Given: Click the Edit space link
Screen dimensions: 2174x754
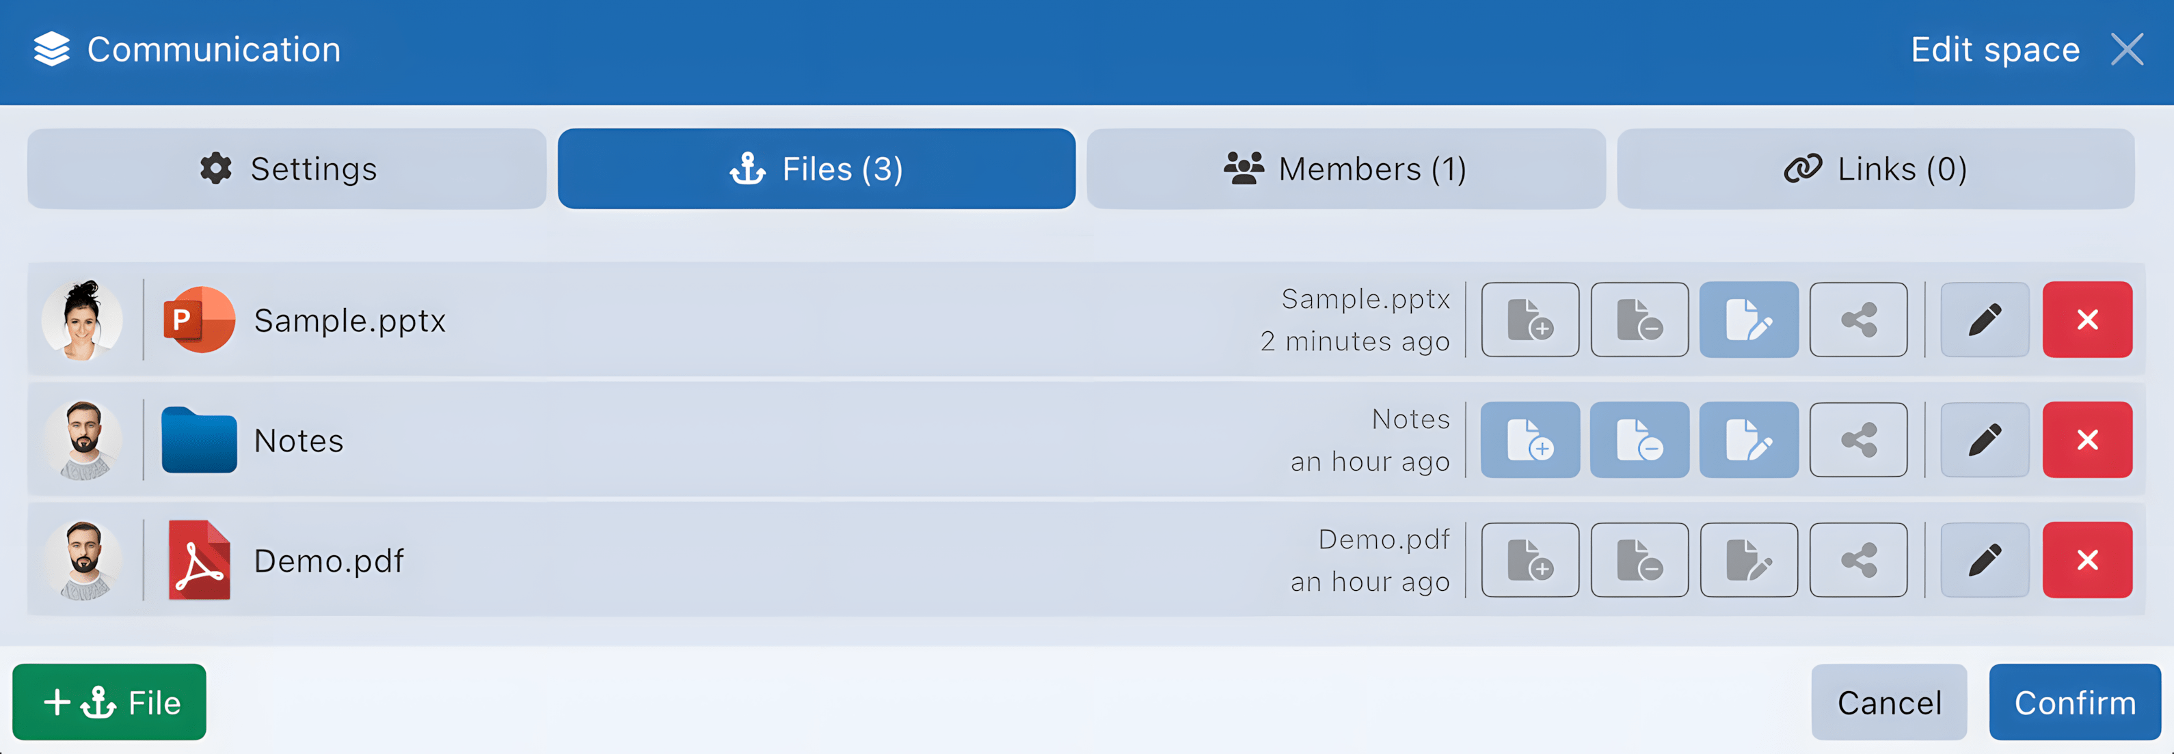Looking at the screenshot, I should 1995,49.
